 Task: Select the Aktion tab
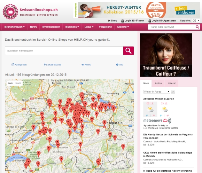click(158, 83)
